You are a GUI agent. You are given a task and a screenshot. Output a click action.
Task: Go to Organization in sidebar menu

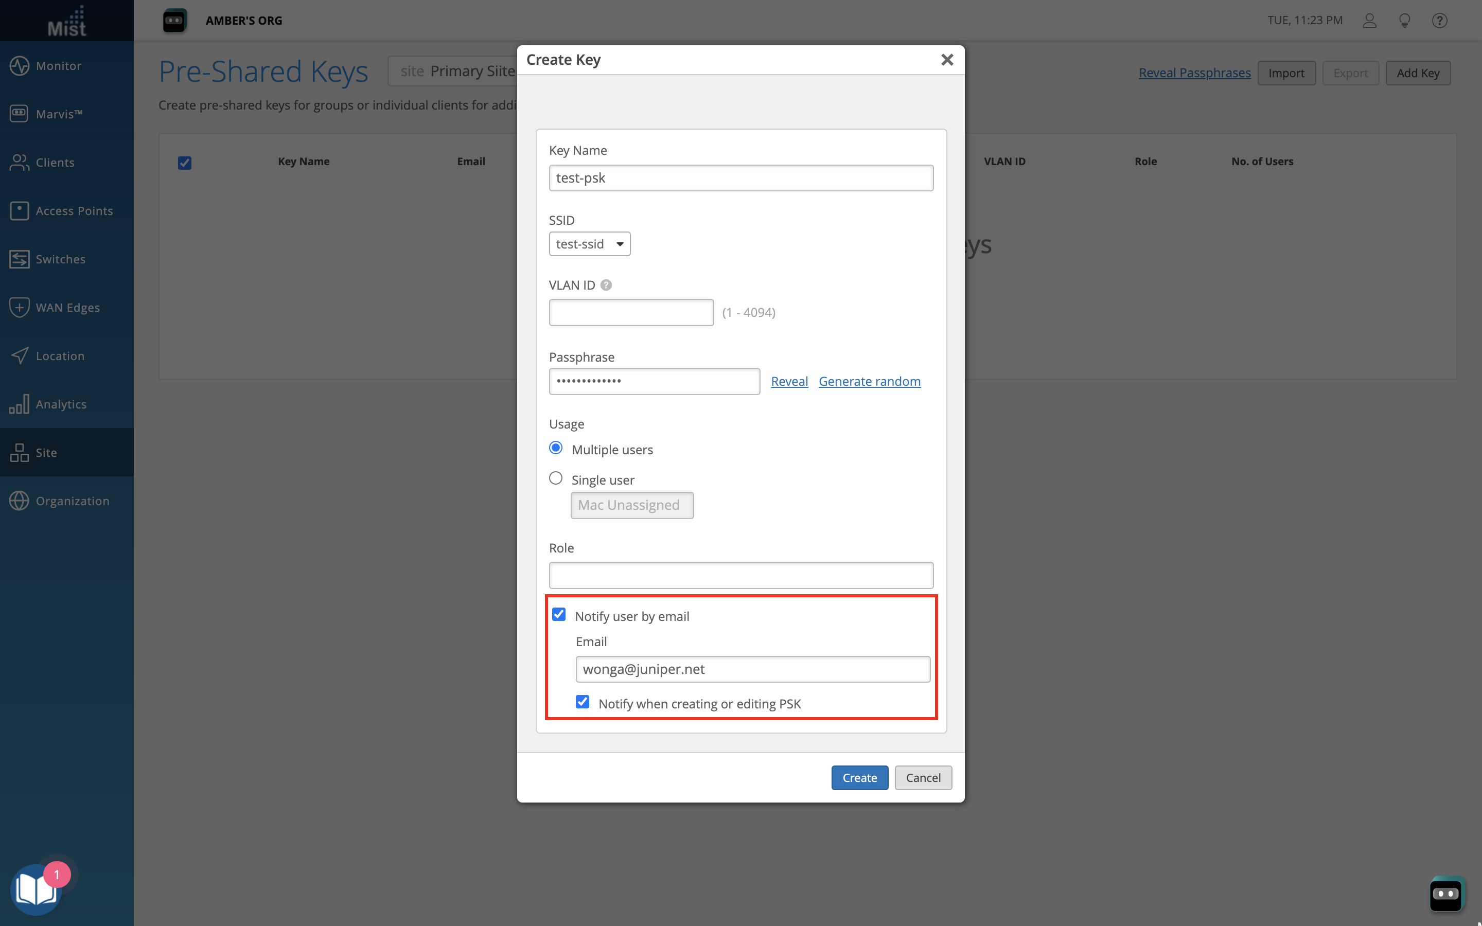click(72, 501)
